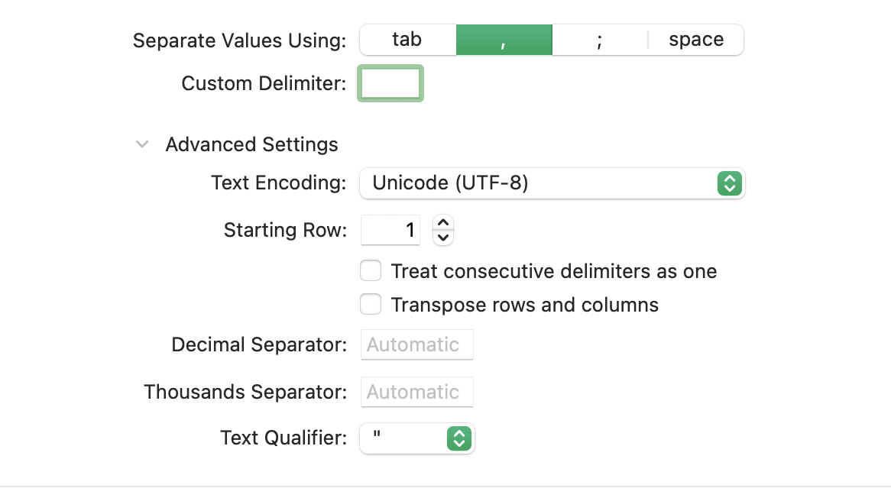Viewport: 891px width, 498px height.
Task: Click the Transpose rows and columns label
Action: (525, 305)
